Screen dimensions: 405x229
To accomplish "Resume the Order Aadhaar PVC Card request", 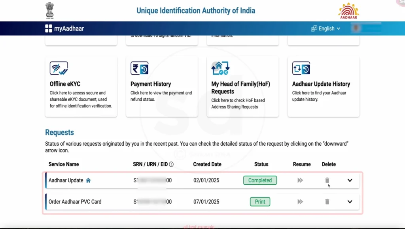I will tap(300, 202).
